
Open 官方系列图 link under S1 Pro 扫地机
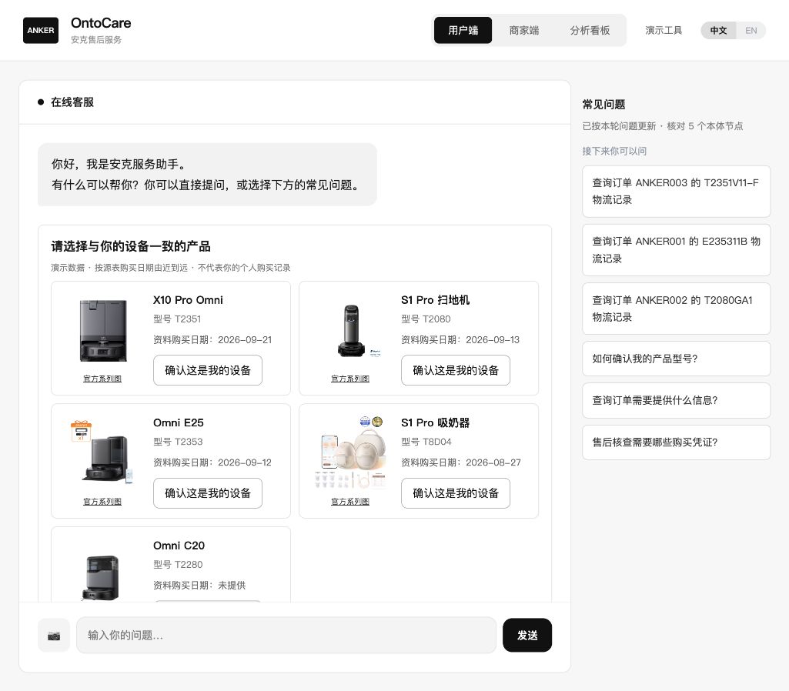350,379
